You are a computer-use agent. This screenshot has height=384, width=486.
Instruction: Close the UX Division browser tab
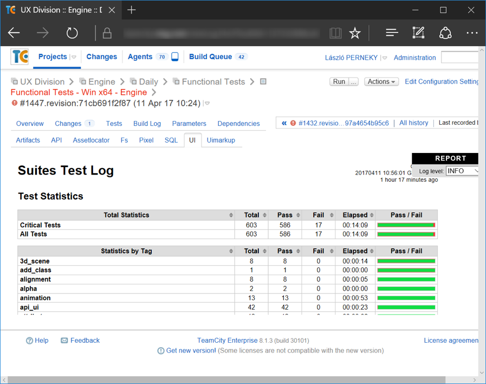(112, 10)
